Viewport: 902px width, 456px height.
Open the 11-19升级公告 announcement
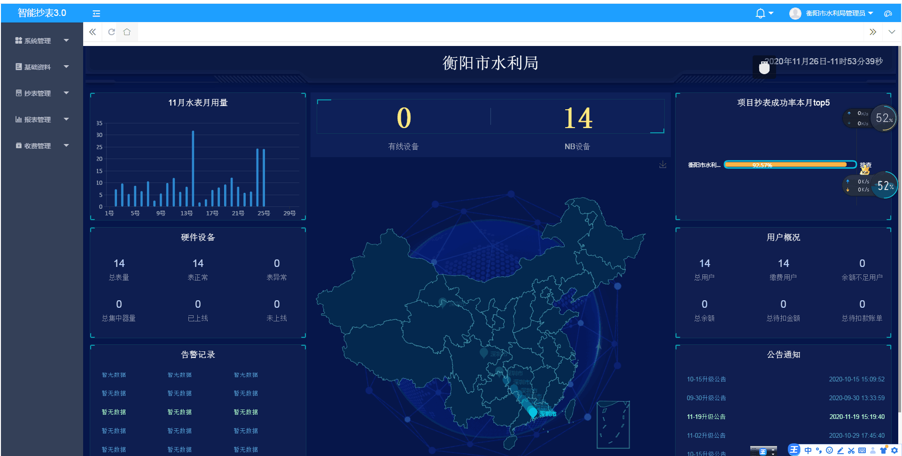[x=706, y=417]
